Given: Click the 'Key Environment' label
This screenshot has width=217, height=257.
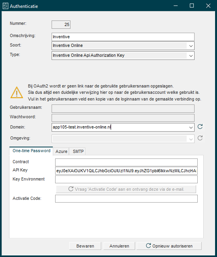Looking at the screenshot, I should pos(28,179).
